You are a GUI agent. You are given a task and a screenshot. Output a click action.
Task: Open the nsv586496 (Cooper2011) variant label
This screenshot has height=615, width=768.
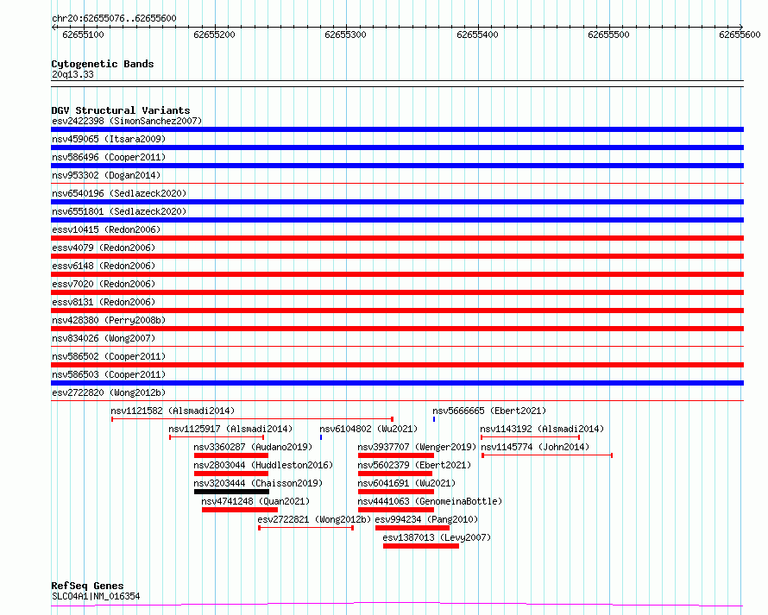pos(109,157)
